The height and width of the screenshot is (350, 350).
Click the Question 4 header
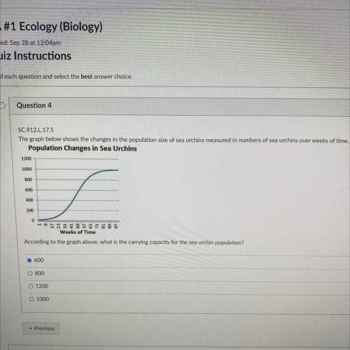tap(34, 106)
